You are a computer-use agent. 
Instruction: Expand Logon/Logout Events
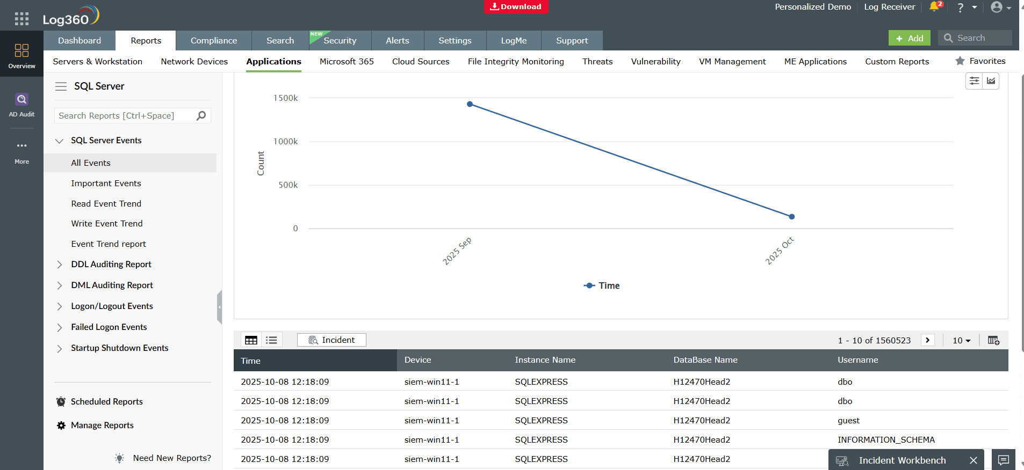[60, 306]
